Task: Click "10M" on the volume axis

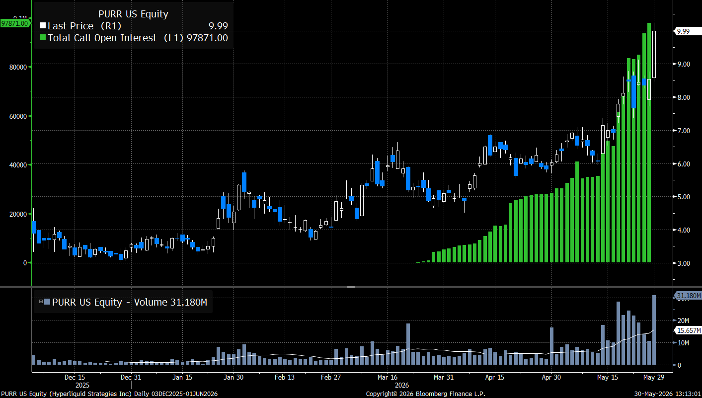Action: [682, 343]
